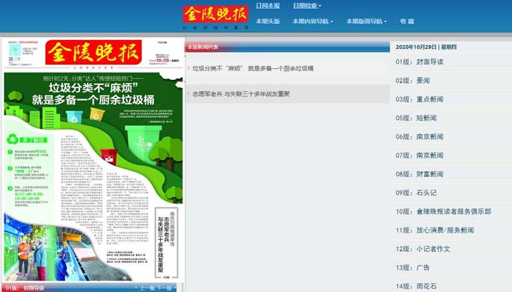This screenshot has width=512, height=292.
Task: Select page 05版：短新闻
Action: point(416,118)
